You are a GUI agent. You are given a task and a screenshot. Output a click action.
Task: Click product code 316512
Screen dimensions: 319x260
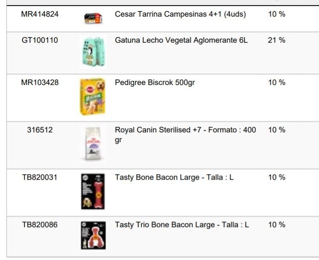pyautogui.click(x=40, y=130)
